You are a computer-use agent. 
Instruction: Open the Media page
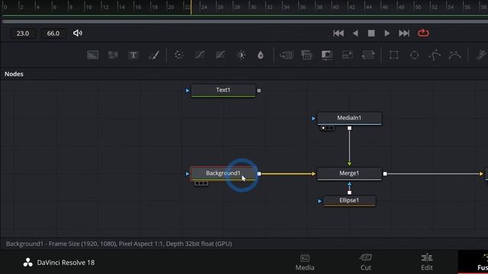tap(305, 262)
